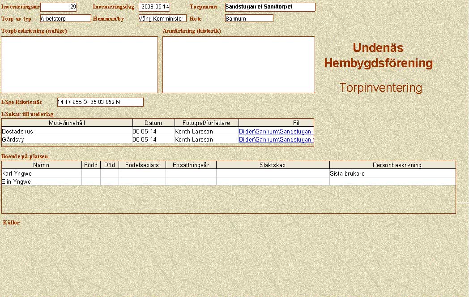Click the Inventeringsnr field showing 29
469x297 pixels.
click(59, 7)
